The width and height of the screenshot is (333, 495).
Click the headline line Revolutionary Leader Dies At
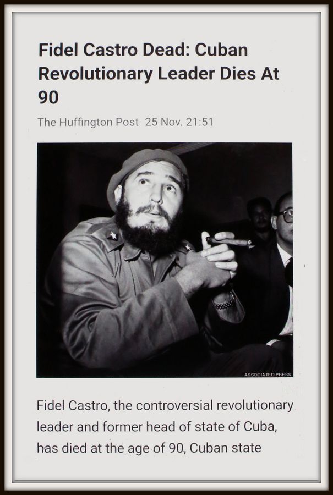click(x=159, y=74)
